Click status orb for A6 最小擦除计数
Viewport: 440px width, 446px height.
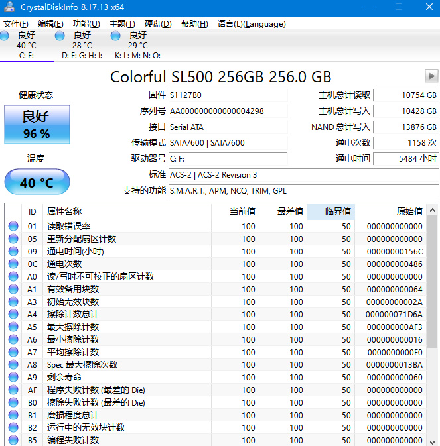click(x=13, y=339)
